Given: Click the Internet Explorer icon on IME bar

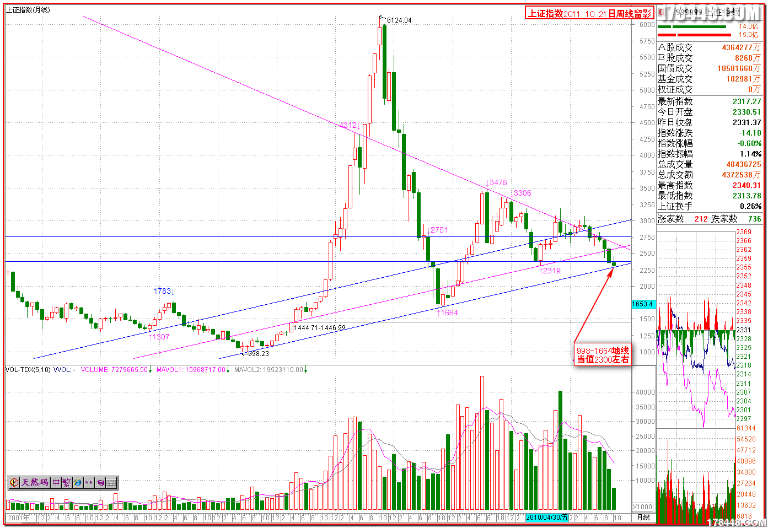Looking at the screenshot, I should click(78, 483).
